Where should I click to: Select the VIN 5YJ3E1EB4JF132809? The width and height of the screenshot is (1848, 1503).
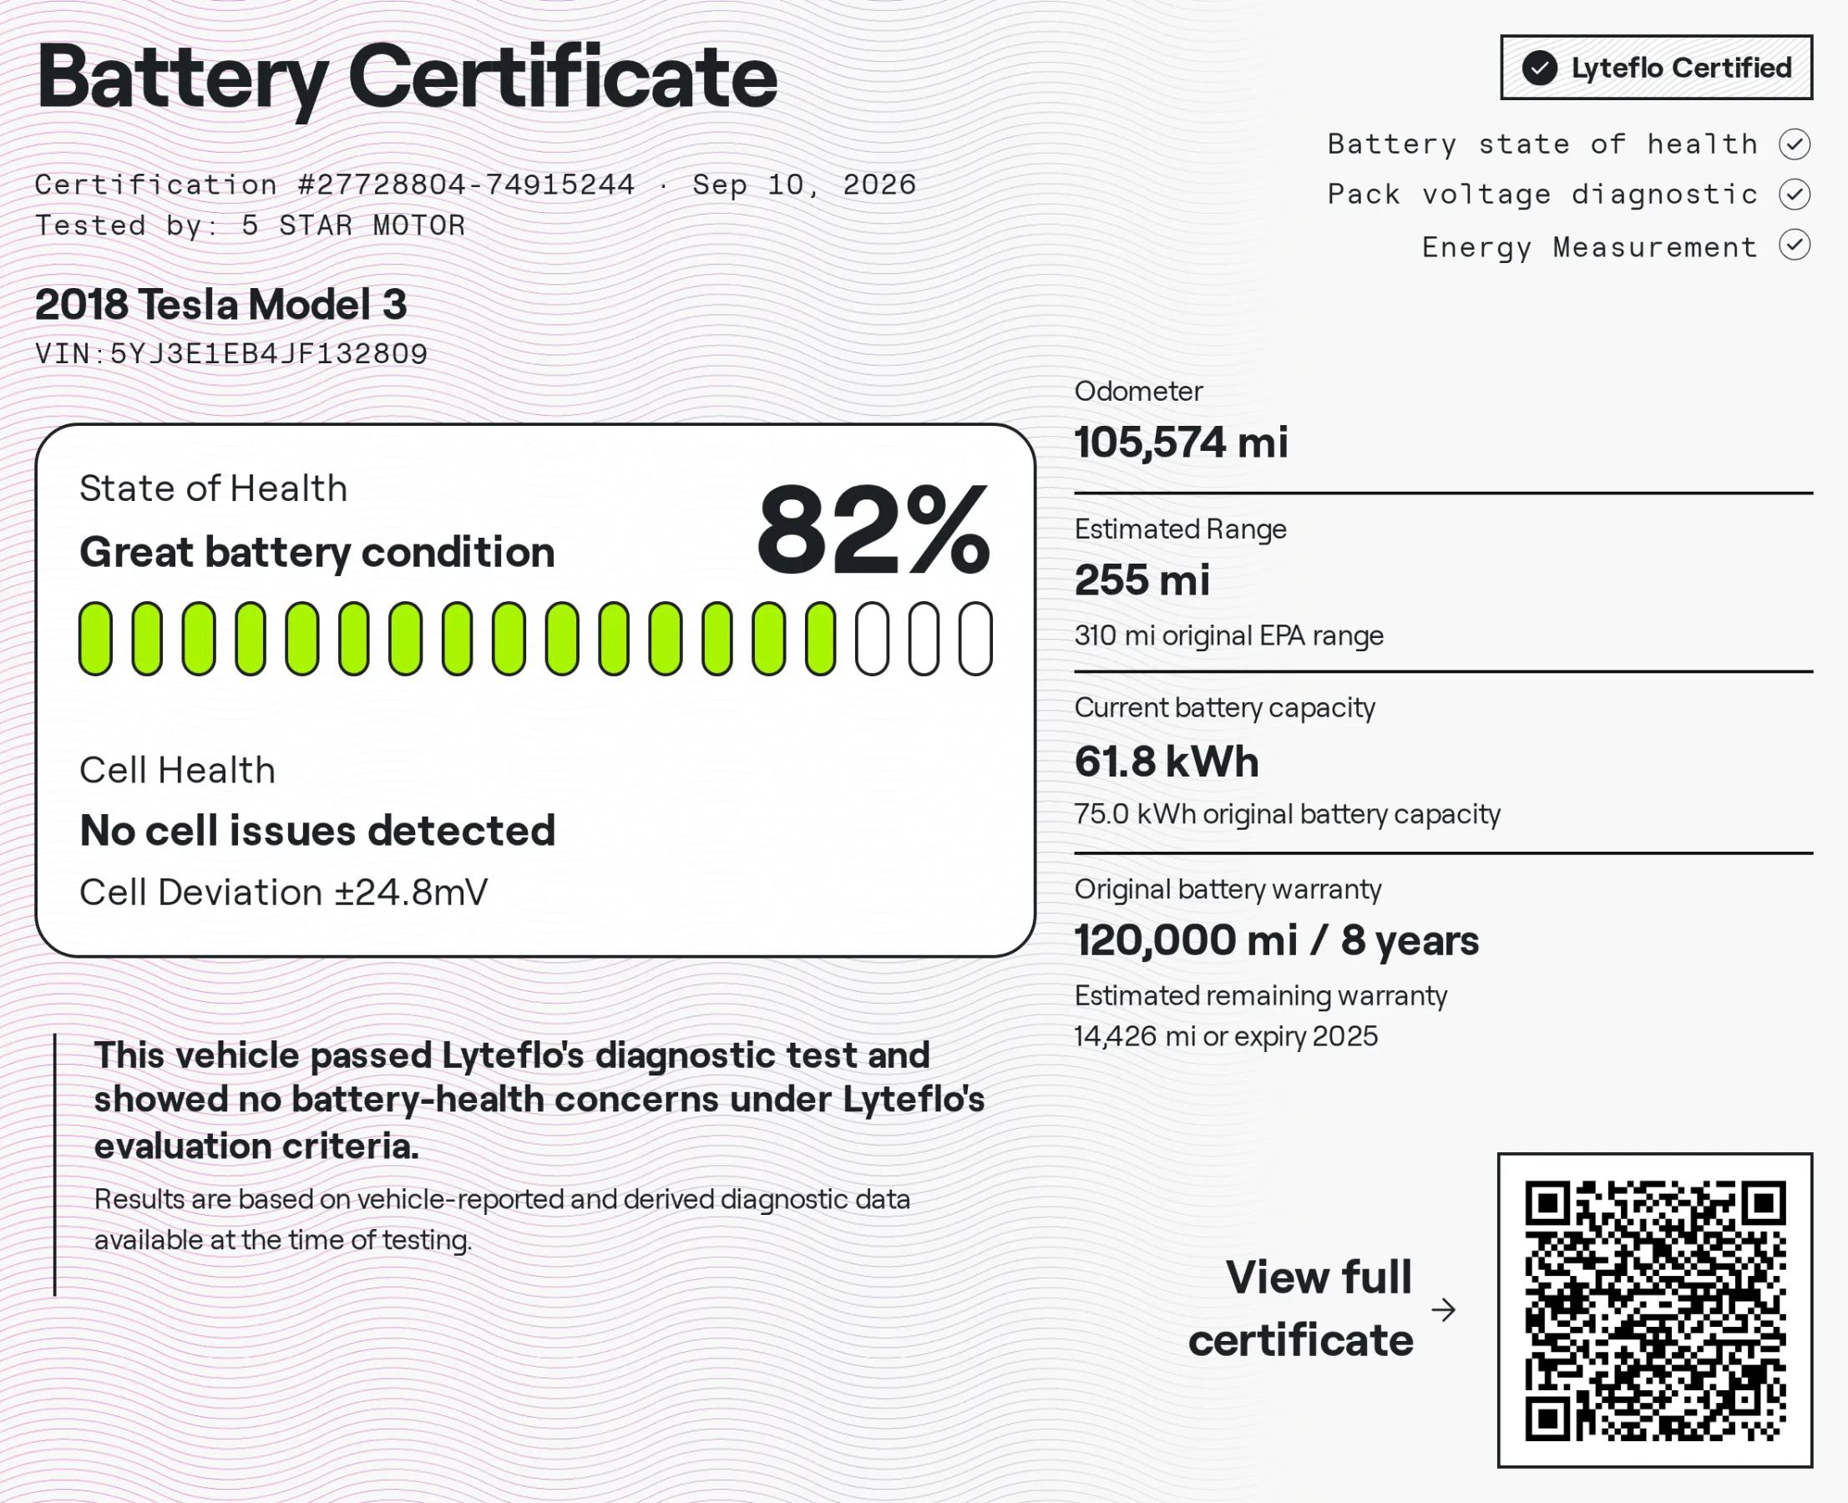click(268, 354)
